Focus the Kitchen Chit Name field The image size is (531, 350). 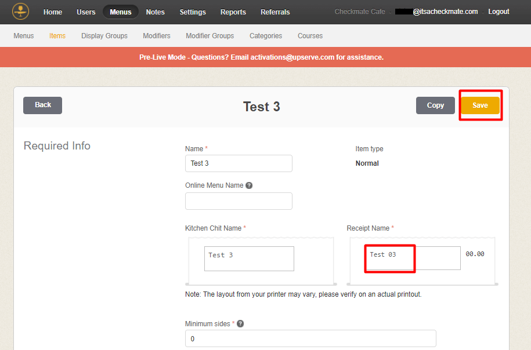tap(249, 258)
